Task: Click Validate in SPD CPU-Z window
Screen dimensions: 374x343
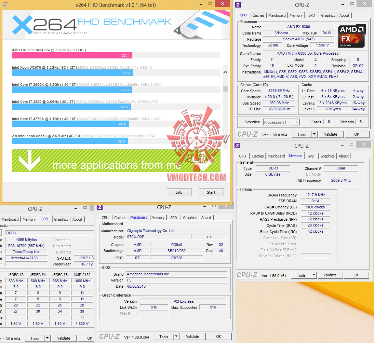Action: (x=64, y=338)
